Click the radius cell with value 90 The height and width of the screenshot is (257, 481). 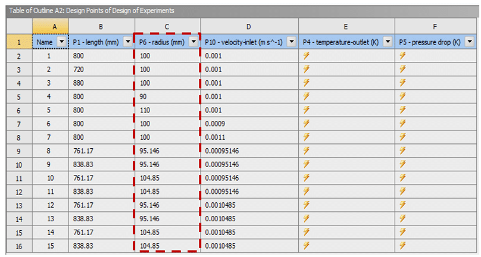(167, 96)
